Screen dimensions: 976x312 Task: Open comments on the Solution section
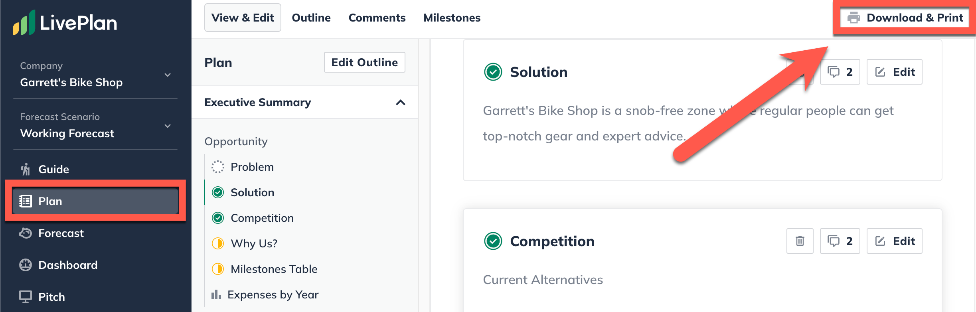coord(840,72)
